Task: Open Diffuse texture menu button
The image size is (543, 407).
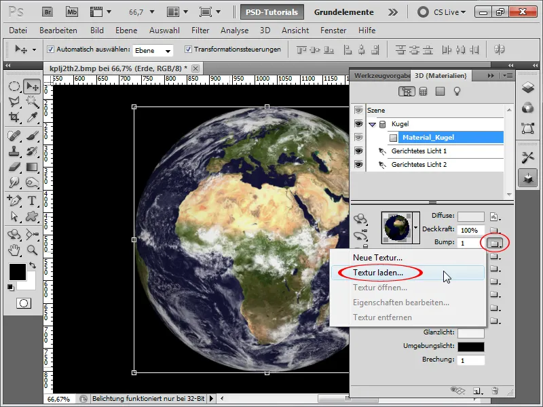Action: [x=495, y=217]
